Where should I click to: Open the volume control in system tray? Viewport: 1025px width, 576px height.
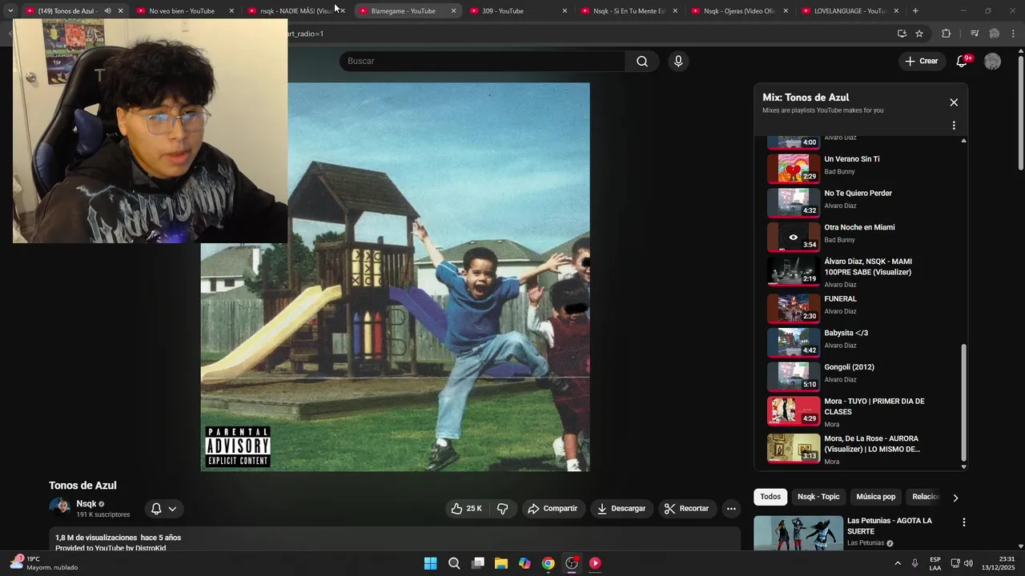[x=968, y=563]
